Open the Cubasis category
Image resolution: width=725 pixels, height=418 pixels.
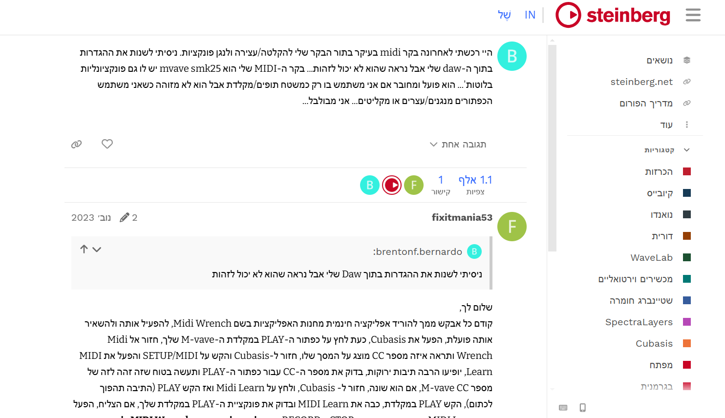pyautogui.click(x=654, y=344)
